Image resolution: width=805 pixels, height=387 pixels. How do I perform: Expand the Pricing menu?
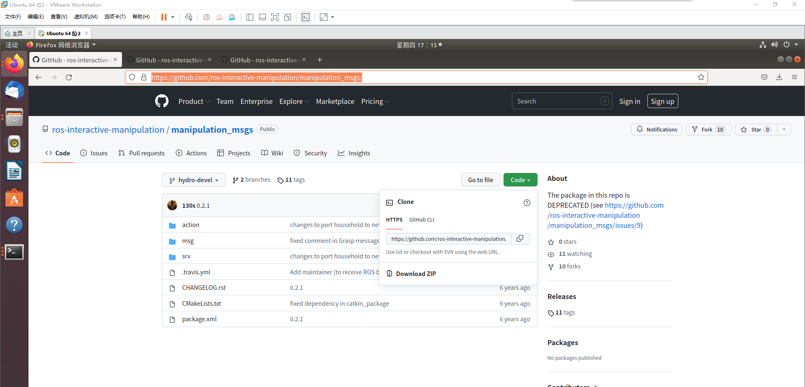pos(375,101)
